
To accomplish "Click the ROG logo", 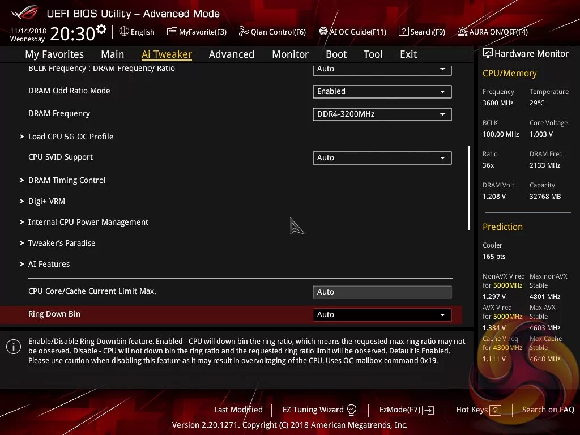I will pyautogui.click(x=25, y=12).
